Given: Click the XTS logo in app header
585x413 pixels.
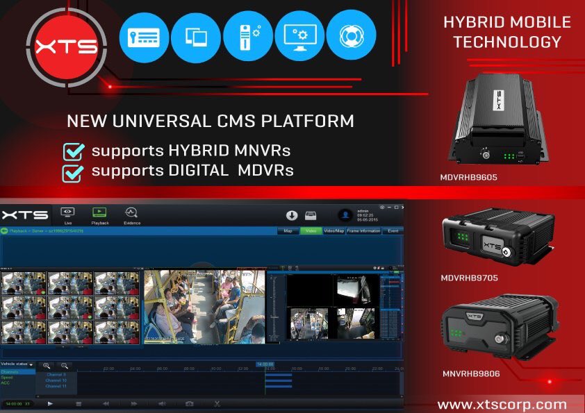Looking at the screenshot, I should pyautogui.click(x=25, y=215).
